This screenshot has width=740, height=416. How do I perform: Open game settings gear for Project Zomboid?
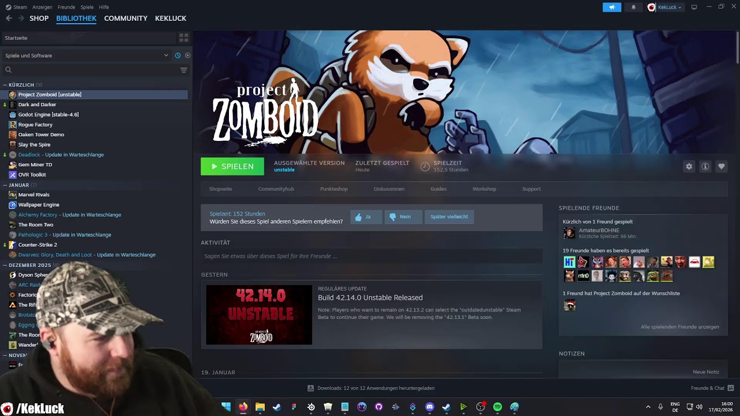point(689,166)
